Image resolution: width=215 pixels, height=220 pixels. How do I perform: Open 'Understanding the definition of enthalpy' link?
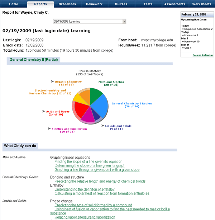(x=85, y=189)
